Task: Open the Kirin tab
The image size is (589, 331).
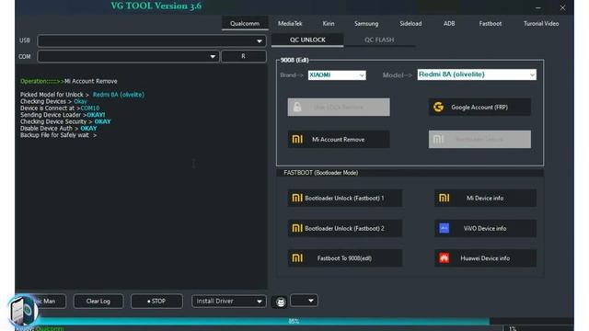Action: tap(329, 23)
